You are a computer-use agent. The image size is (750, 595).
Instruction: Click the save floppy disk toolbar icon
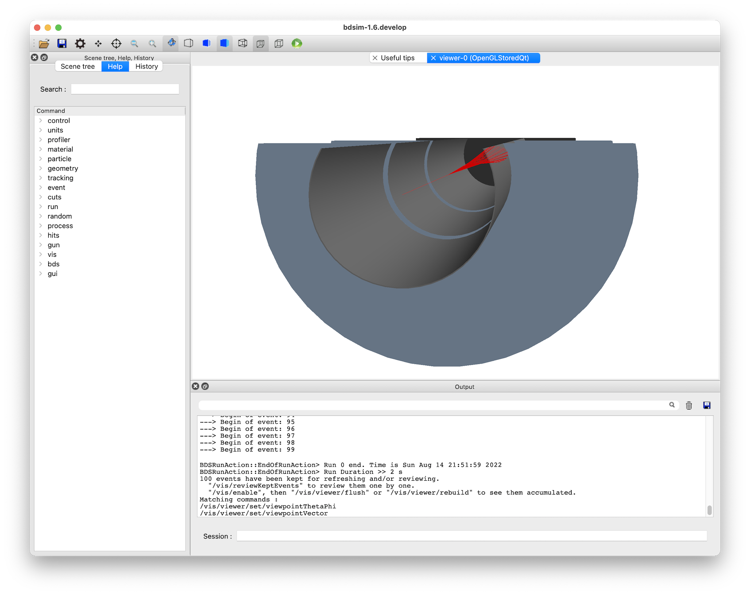(62, 43)
